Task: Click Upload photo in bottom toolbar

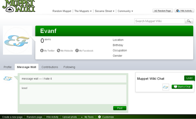Action: (x=70, y=117)
